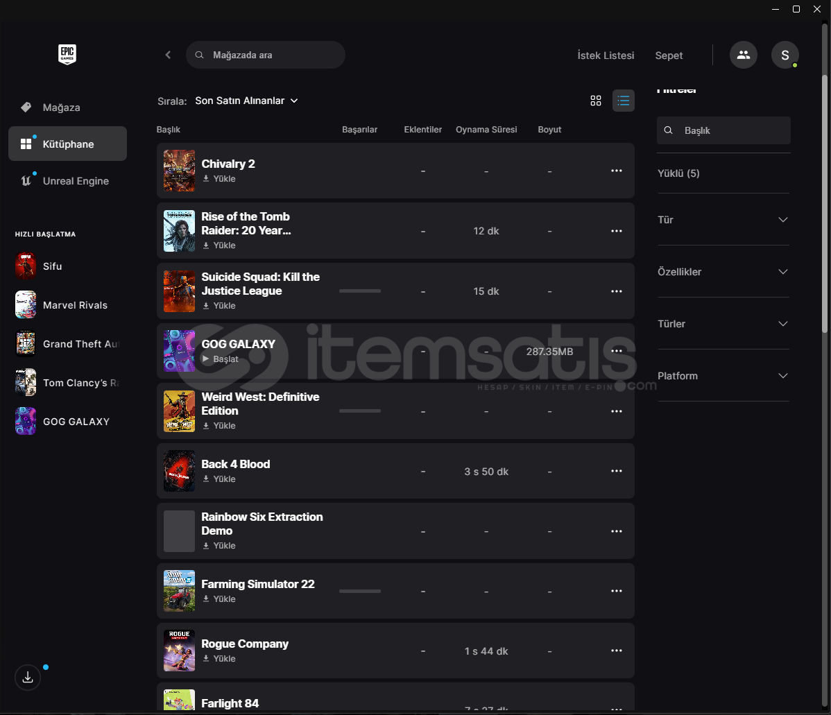The image size is (831, 715).
Task: Click Weird West achievements progress bar
Action: [360, 411]
